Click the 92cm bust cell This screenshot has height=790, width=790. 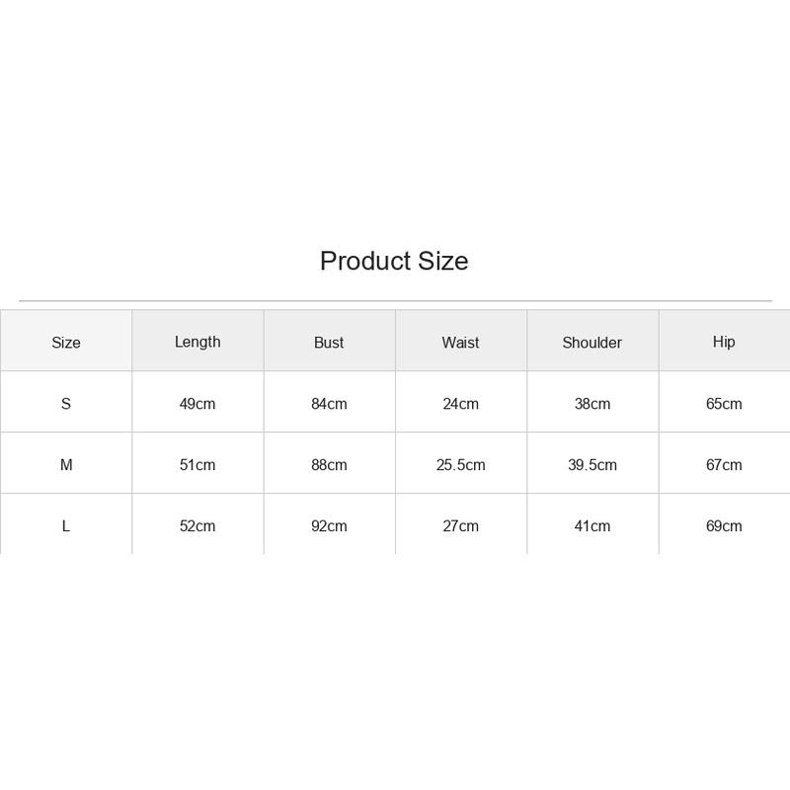(329, 526)
